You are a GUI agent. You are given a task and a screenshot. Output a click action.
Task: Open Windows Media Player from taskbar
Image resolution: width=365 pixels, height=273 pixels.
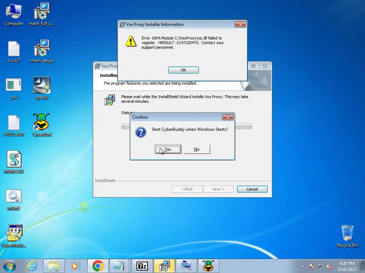click(75, 266)
